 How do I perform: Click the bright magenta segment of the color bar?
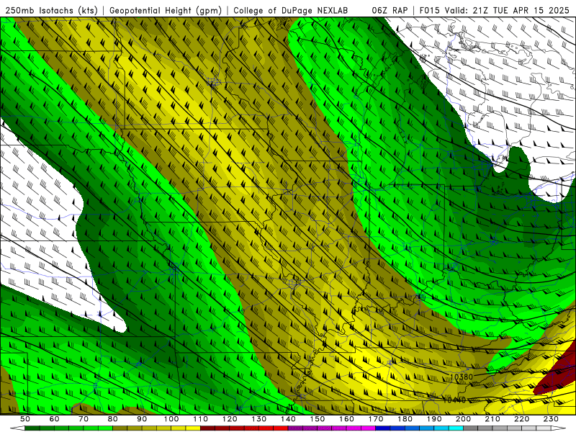pos(369,428)
